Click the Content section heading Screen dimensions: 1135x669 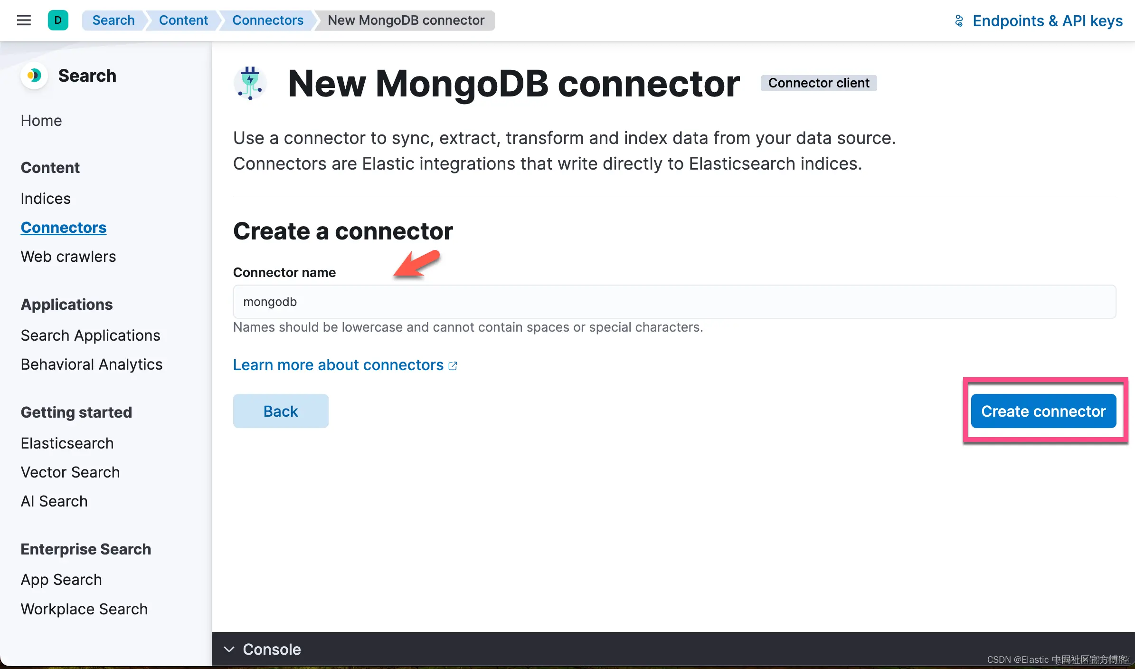50,168
